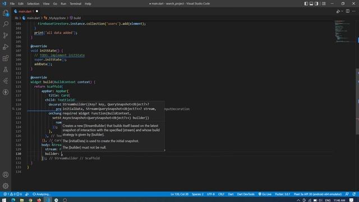The image size is (359, 202).
Task: Change the Dart language mode
Action: (x=231, y=194)
